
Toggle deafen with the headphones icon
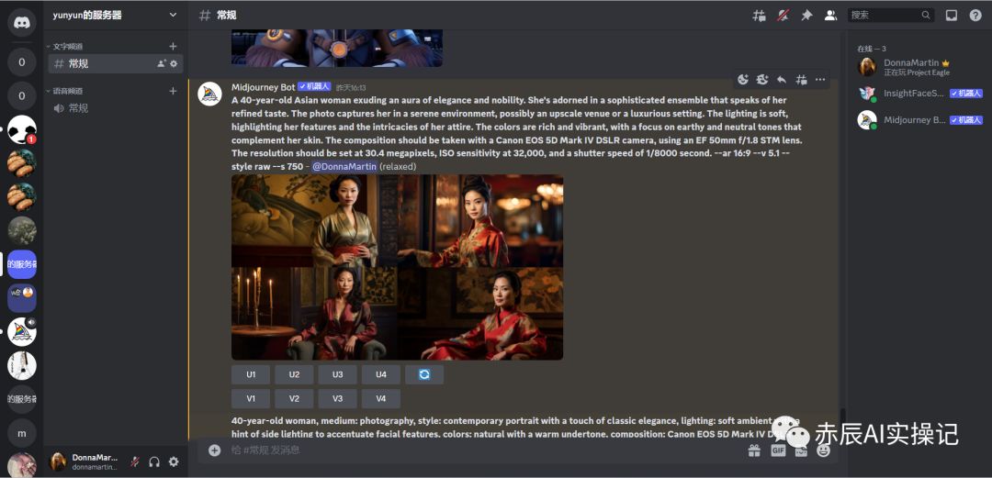[154, 462]
